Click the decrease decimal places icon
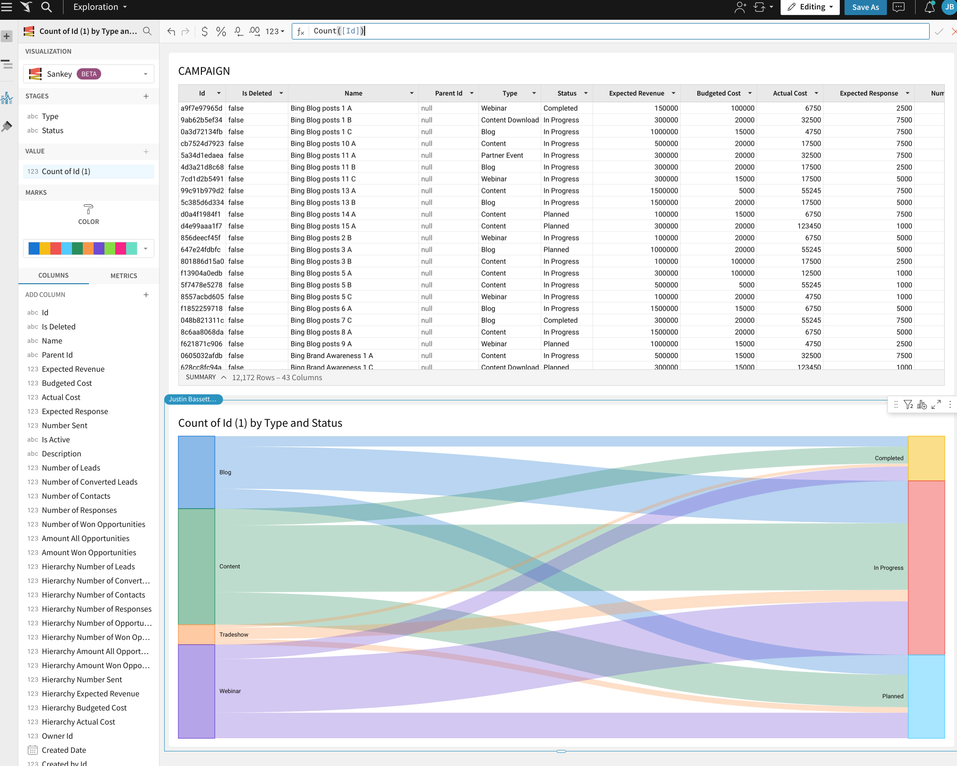The width and height of the screenshot is (957, 766). point(239,31)
